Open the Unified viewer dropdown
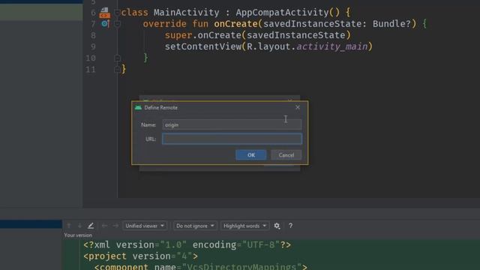This screenshot has height=270, width=480. pos(145,226)
